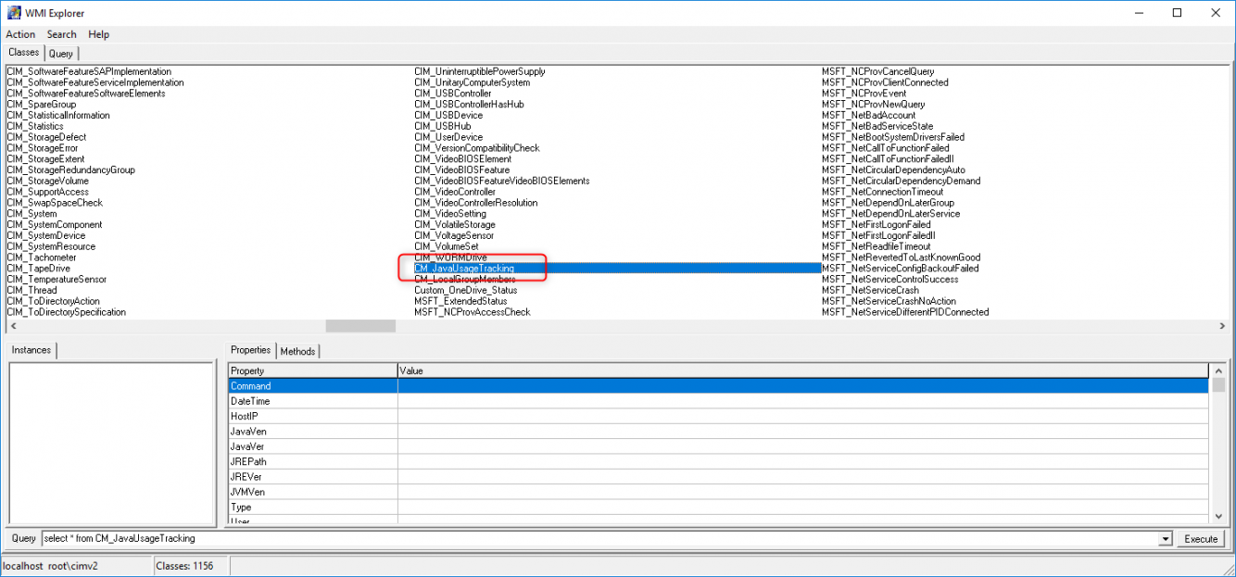Click the Execute button
This screenshot has height=577, width=1236.
(x=1201, y=538)
